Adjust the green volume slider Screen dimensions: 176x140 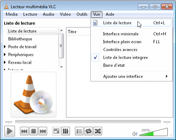point(154,132)
